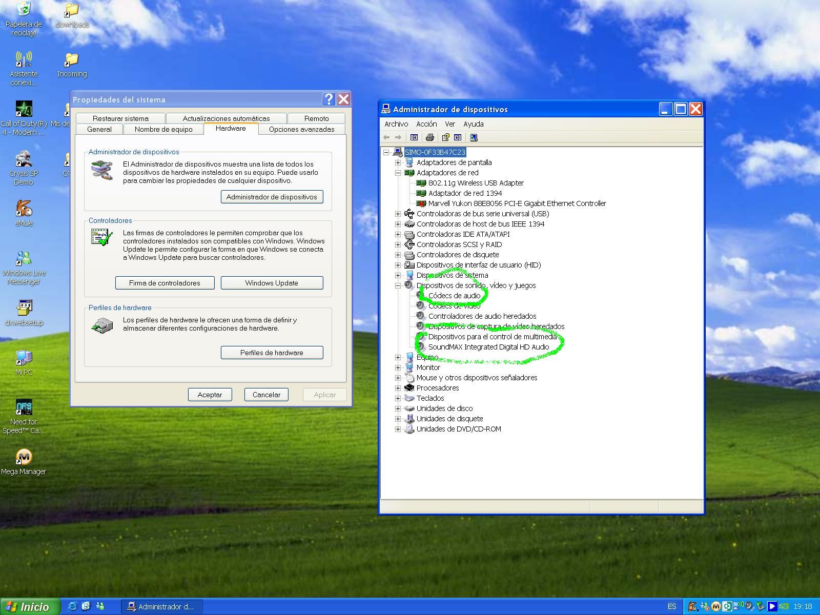Click the Administrador d... taskbar button
The image size is (820, 615).
pos(162,607)
